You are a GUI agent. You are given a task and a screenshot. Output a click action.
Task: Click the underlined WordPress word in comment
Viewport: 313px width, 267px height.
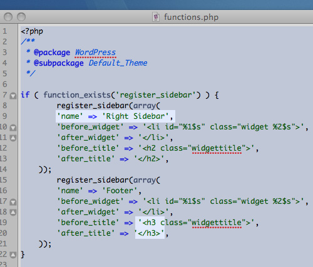95,53
